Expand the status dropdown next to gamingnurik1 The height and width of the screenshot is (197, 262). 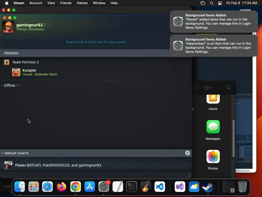click(x=50, y=25)
